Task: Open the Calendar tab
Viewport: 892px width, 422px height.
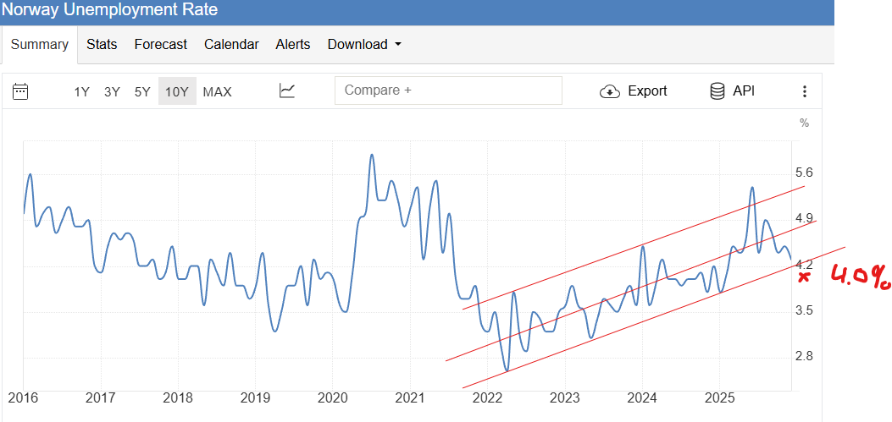Action: (231, 45)
